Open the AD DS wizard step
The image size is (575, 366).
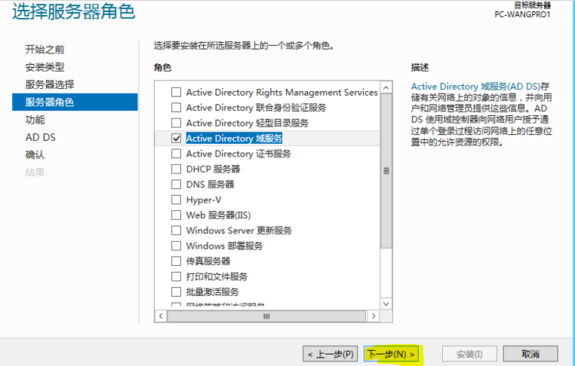41,137
